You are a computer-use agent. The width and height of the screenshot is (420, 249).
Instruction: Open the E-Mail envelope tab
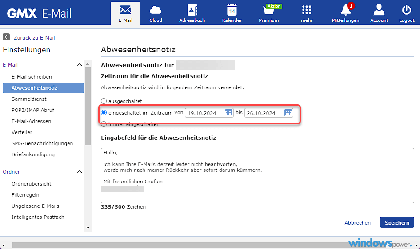click(x=125, y=13)
